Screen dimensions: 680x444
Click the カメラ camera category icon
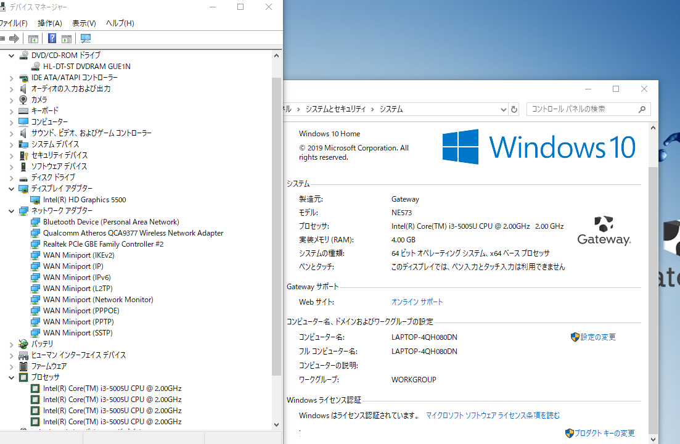[23, 100]
